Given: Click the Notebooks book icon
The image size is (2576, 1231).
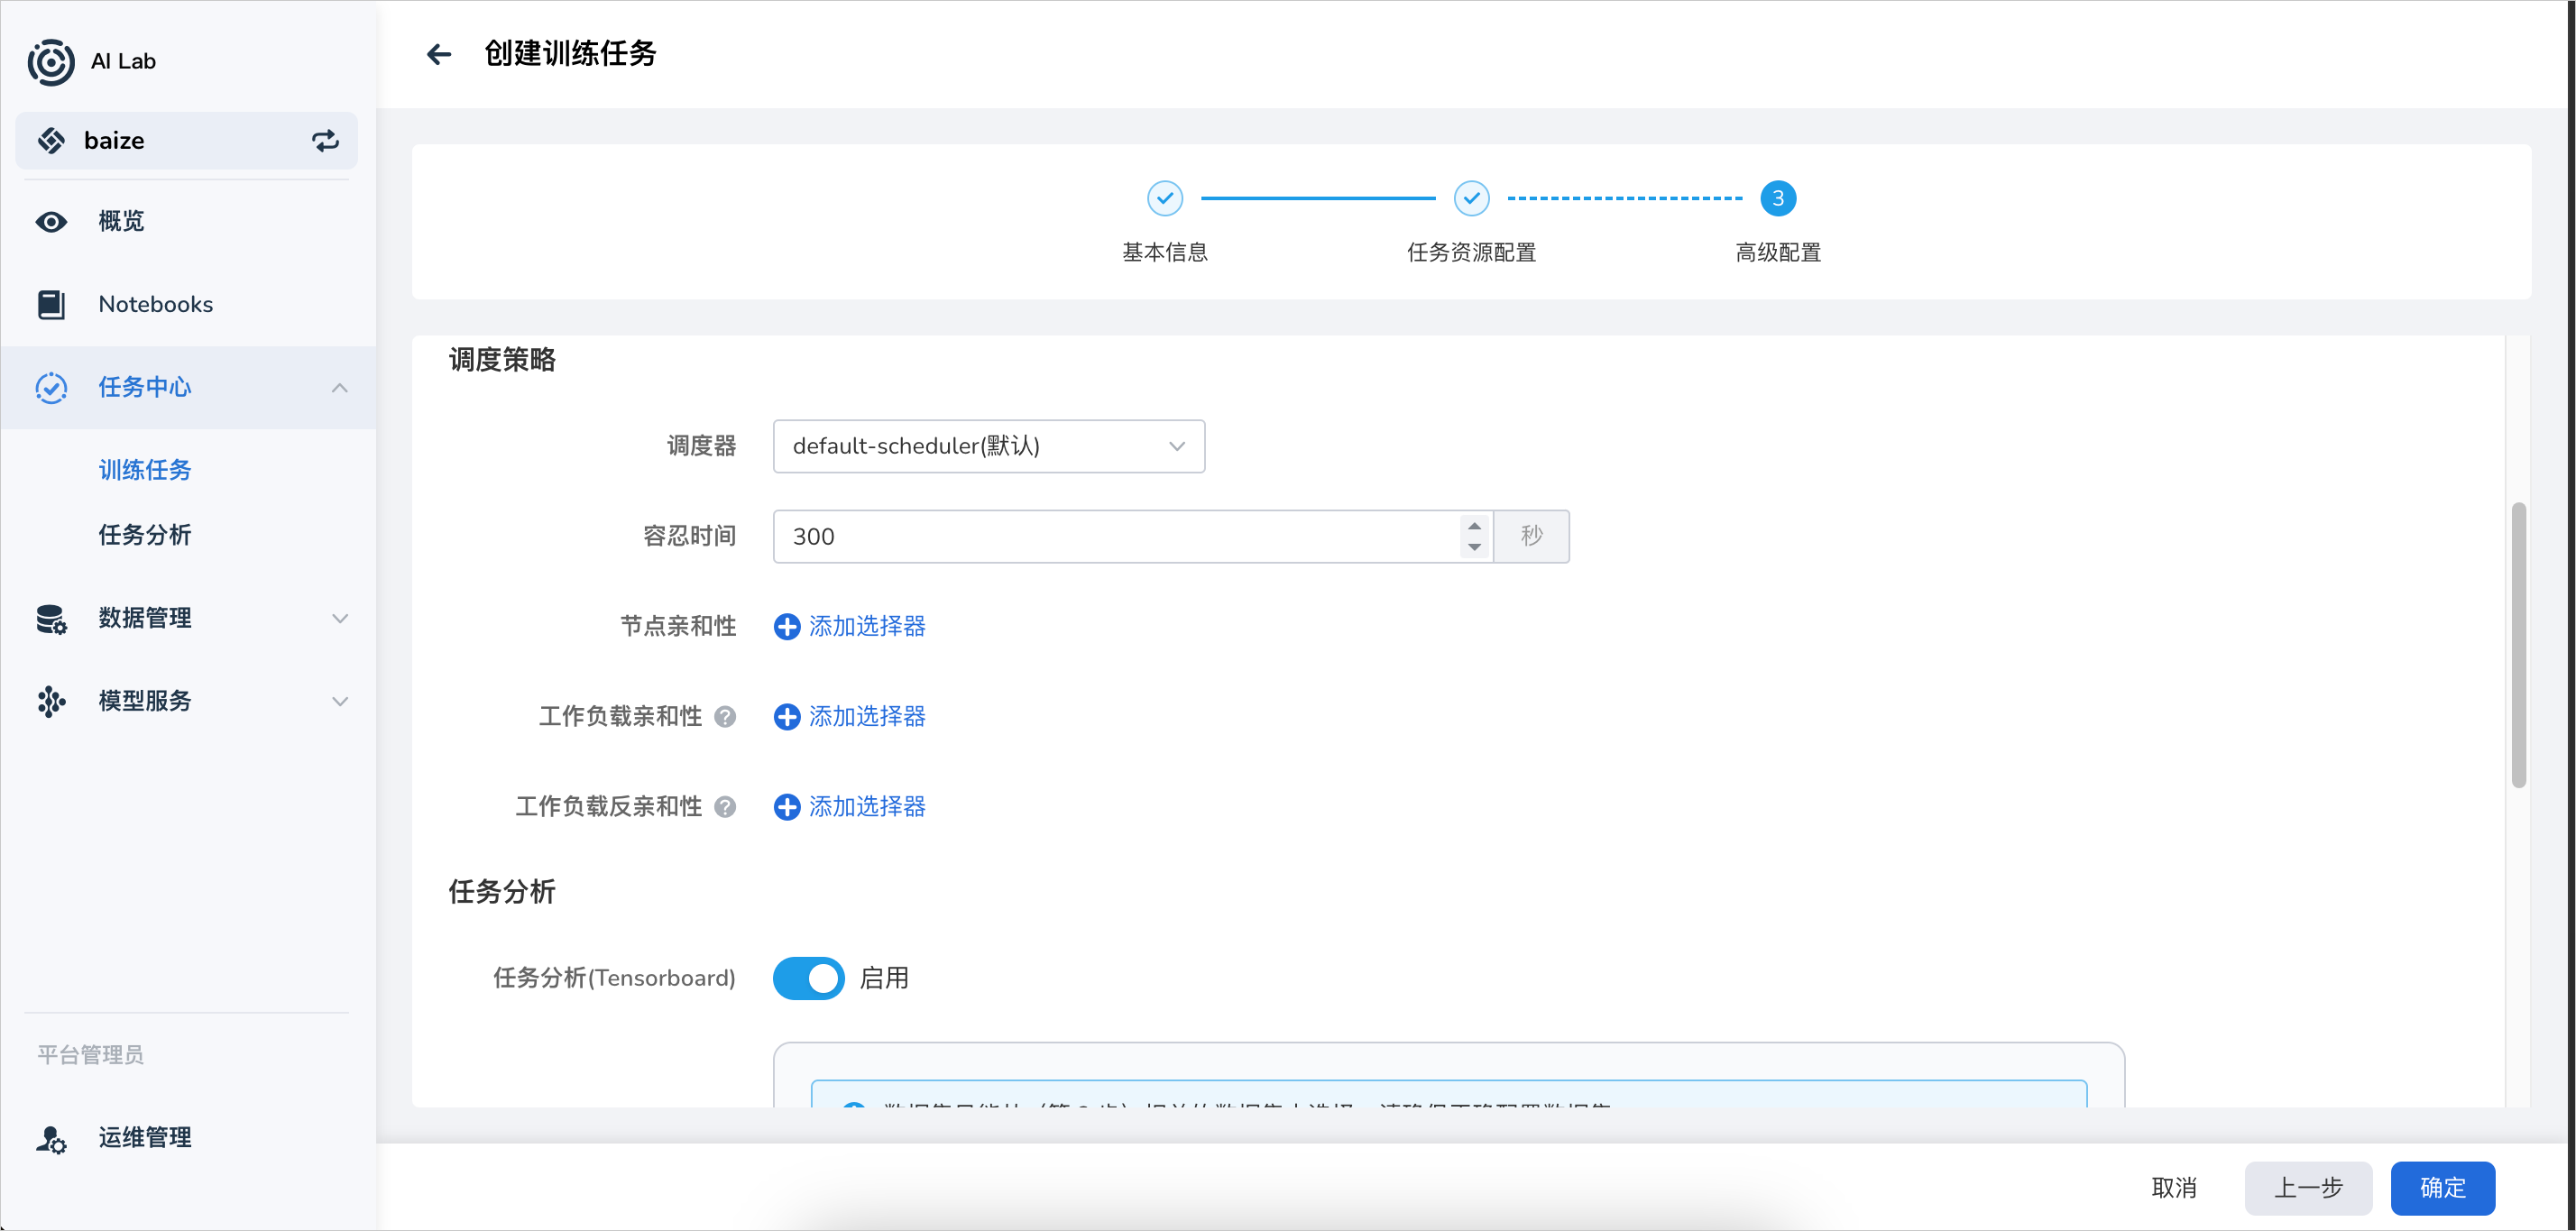Looking at the screenshot, I should pyautogui.click(x=51, y=304).
